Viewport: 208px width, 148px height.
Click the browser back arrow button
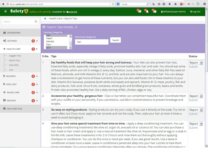pyautogui.click(x=3, y=4)
